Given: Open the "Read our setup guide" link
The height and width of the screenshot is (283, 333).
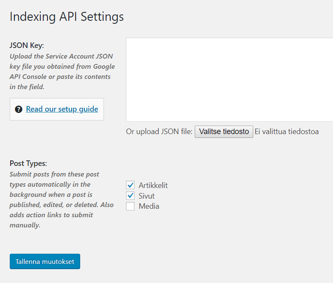Looking at the screenshot, I should [x=62, y=109].
